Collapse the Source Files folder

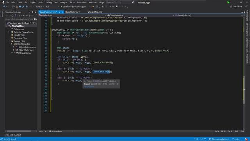tap(9, 41)
